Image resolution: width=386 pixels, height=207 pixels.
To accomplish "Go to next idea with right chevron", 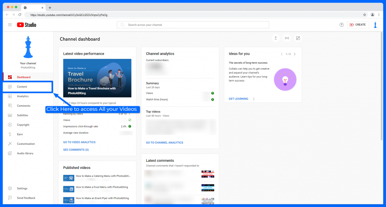I will pos(295,54).
